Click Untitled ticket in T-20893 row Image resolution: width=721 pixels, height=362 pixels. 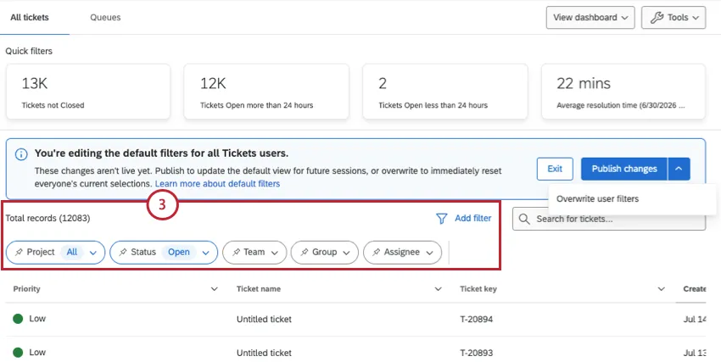click(x=264, y=353)
